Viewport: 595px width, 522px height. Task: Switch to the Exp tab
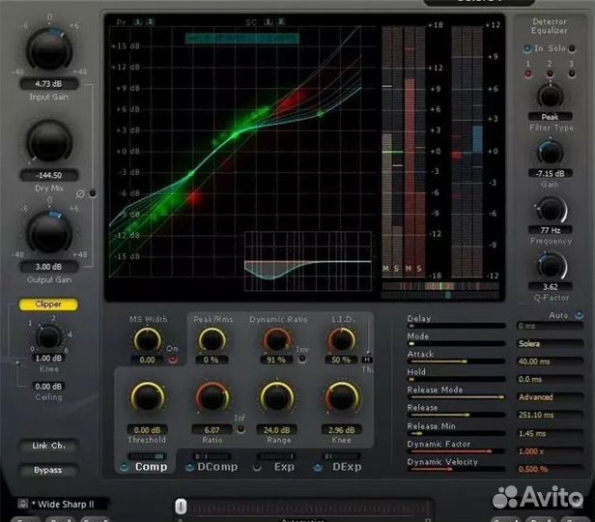coord(284,467)
